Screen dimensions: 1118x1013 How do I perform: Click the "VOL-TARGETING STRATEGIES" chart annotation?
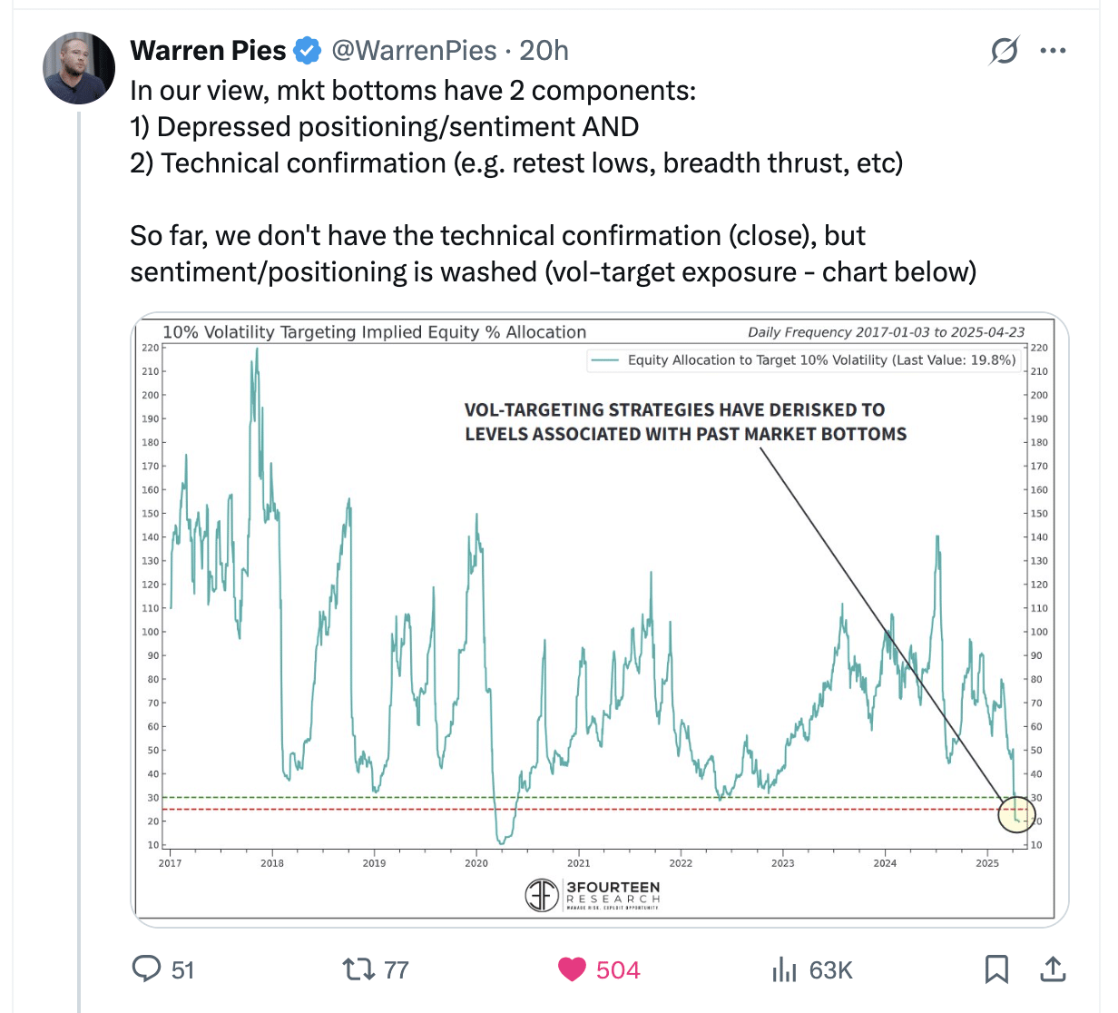click(685, 422)
